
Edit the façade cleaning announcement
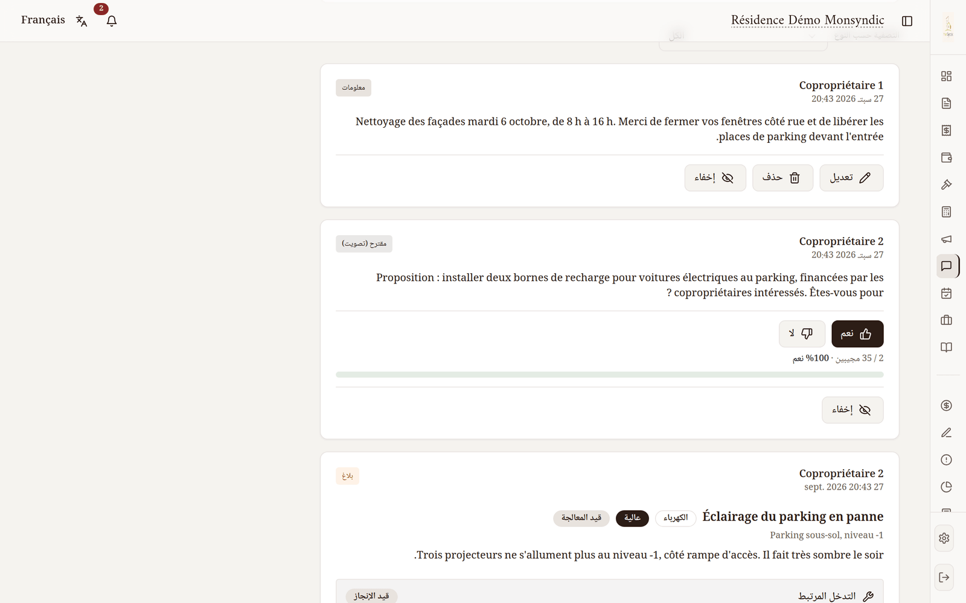click(851, 178)
